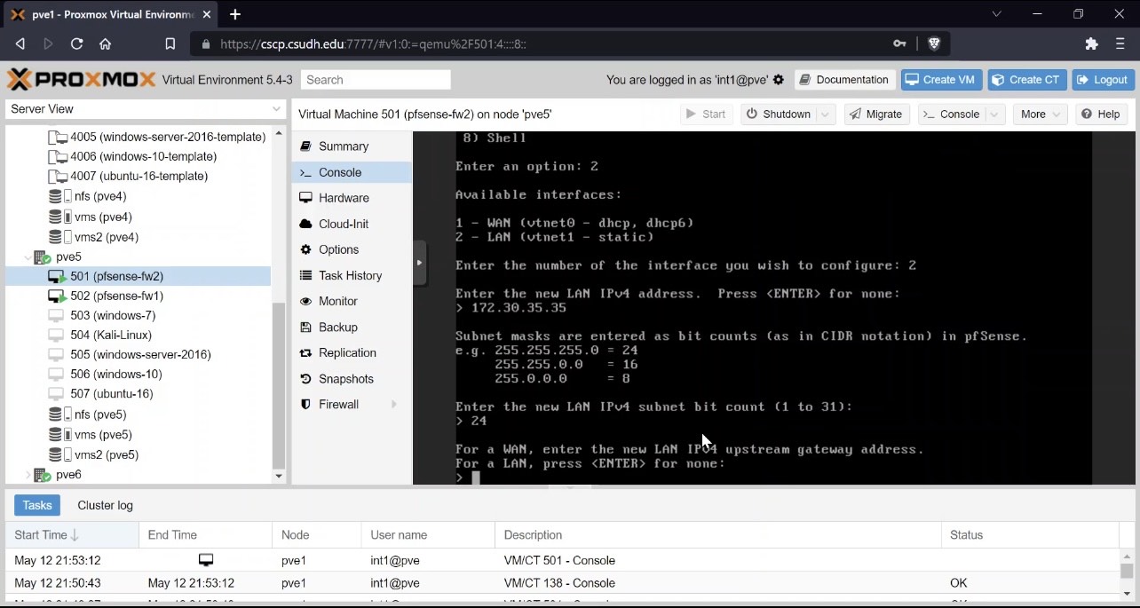Open the Summary section
1140x608 pixels.
[x=352, y=146]
